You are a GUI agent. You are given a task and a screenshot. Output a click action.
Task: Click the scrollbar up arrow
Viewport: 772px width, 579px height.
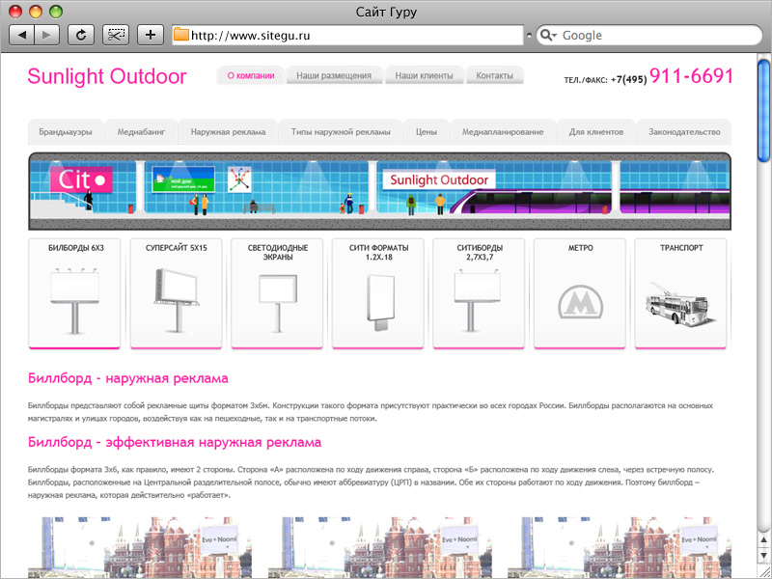[x=764, y=540]
